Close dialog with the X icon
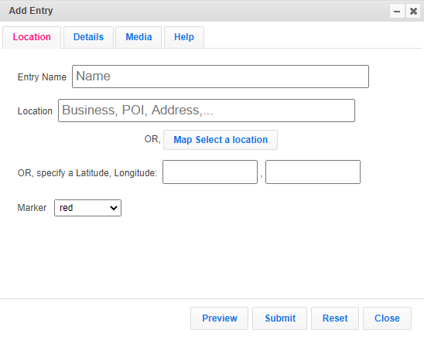The image size is (424, 337). tap(413, 11)
